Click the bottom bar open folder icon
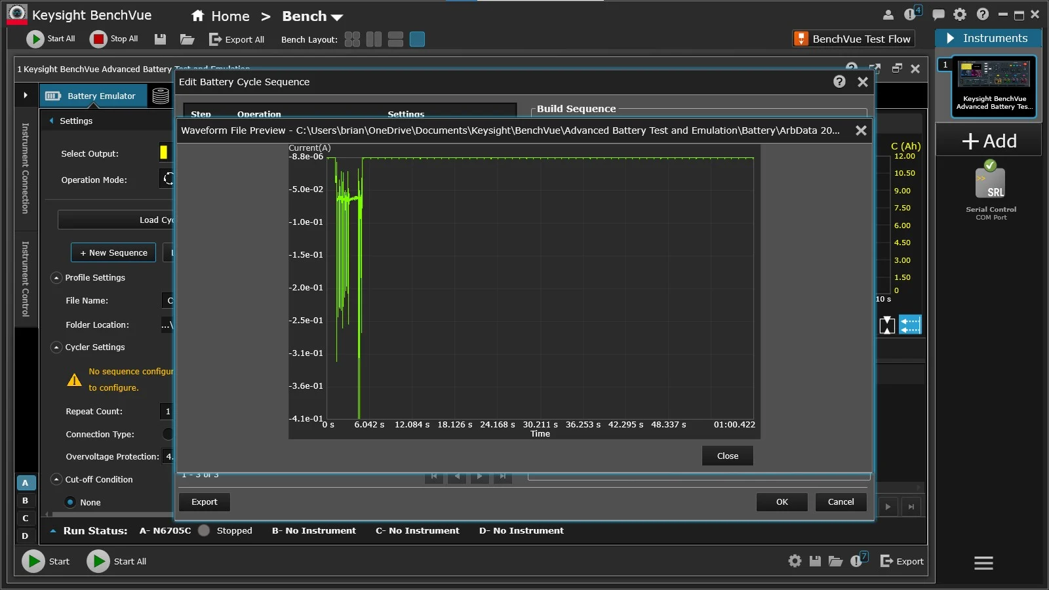Viewport: 1049px width, 590px height. click(835, 561)
